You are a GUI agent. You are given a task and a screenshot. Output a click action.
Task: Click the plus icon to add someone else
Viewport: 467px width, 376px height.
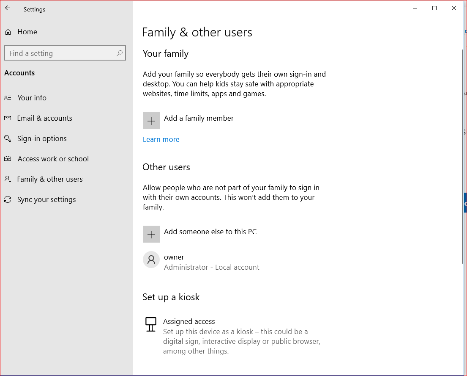click(x=151, y=234)
